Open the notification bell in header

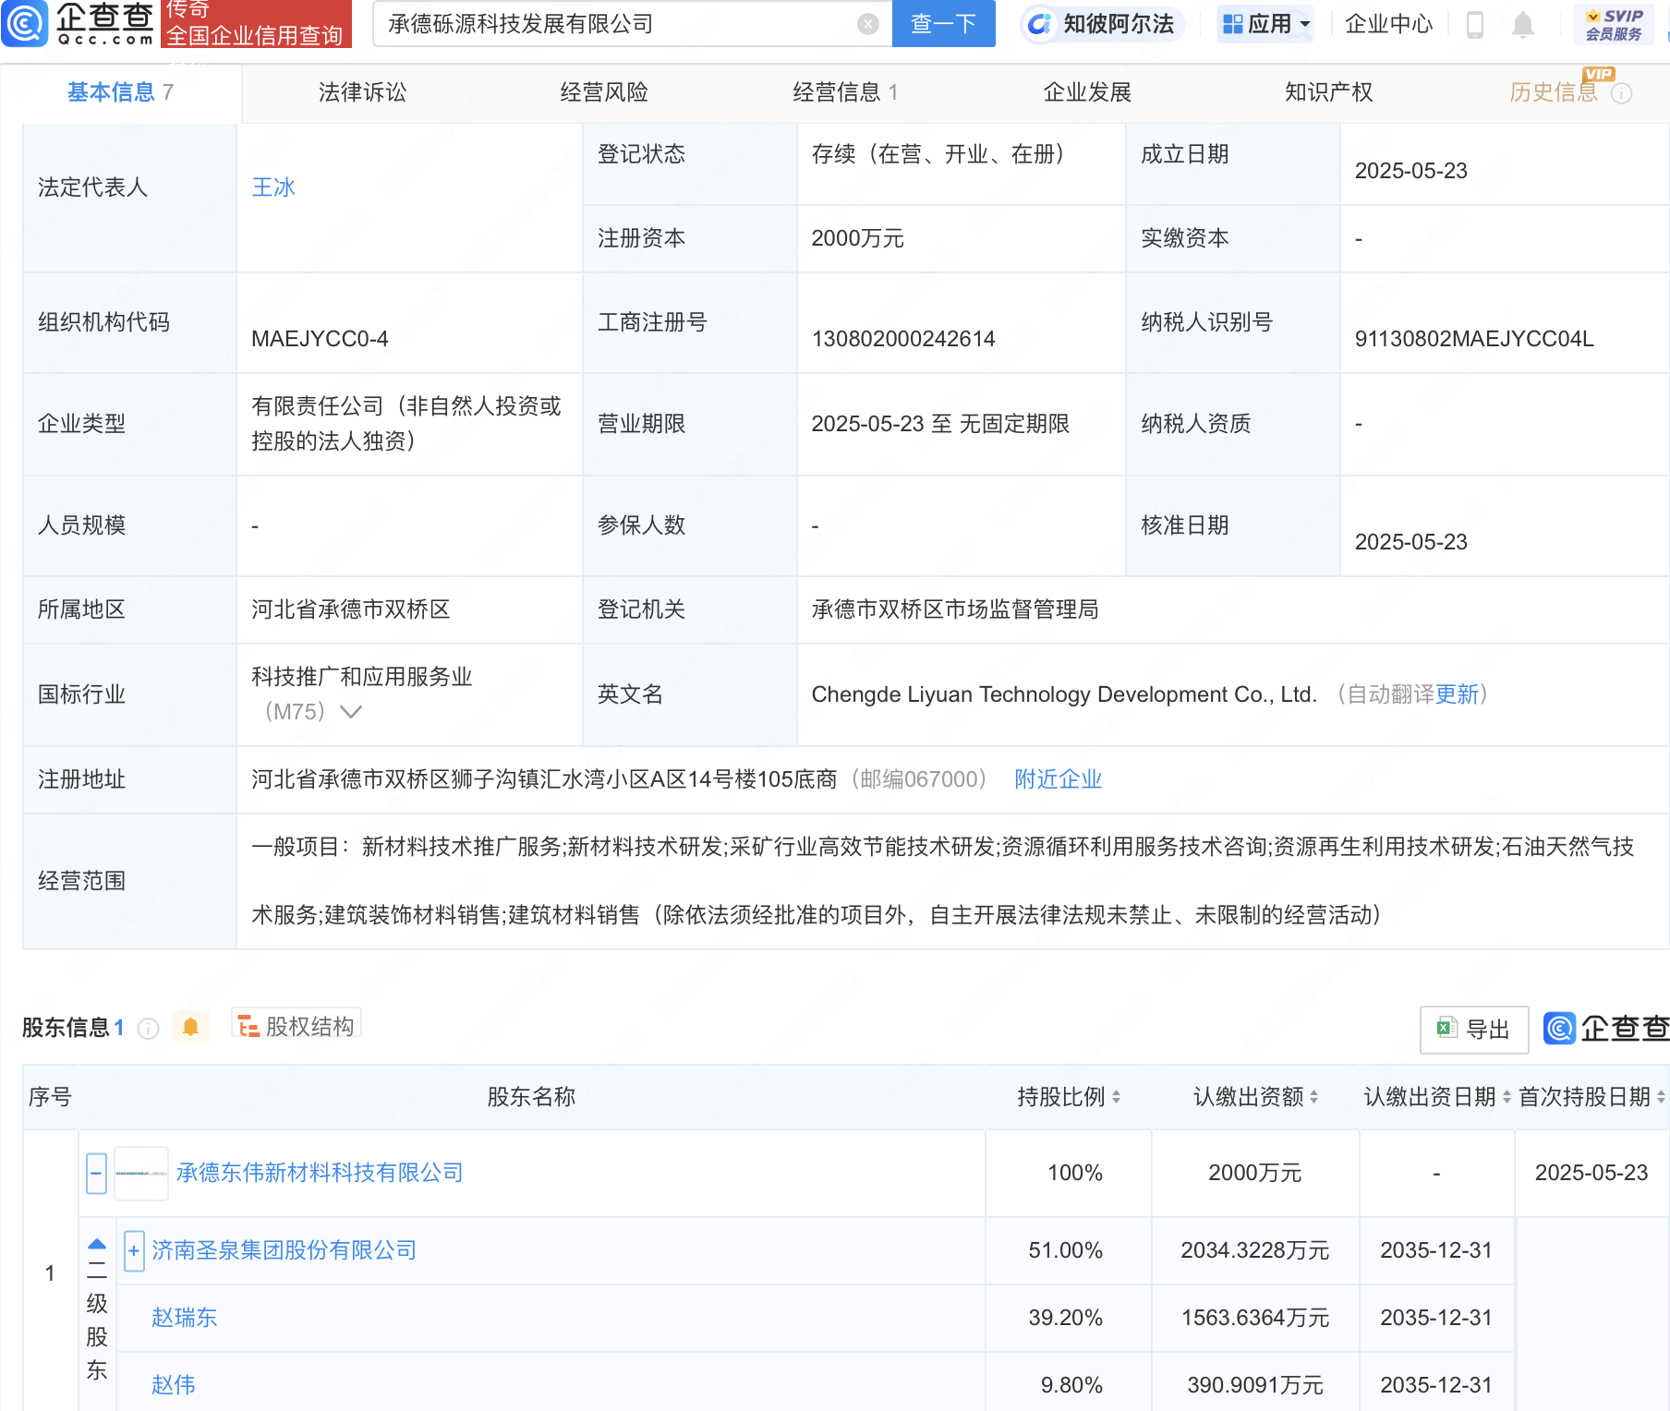point(1523,25)
